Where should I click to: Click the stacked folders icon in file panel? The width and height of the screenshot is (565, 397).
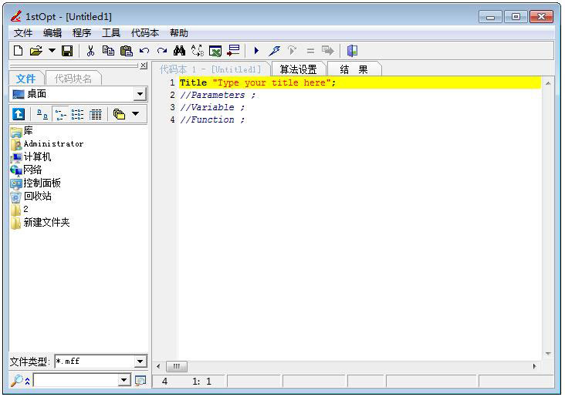point(119,114)
